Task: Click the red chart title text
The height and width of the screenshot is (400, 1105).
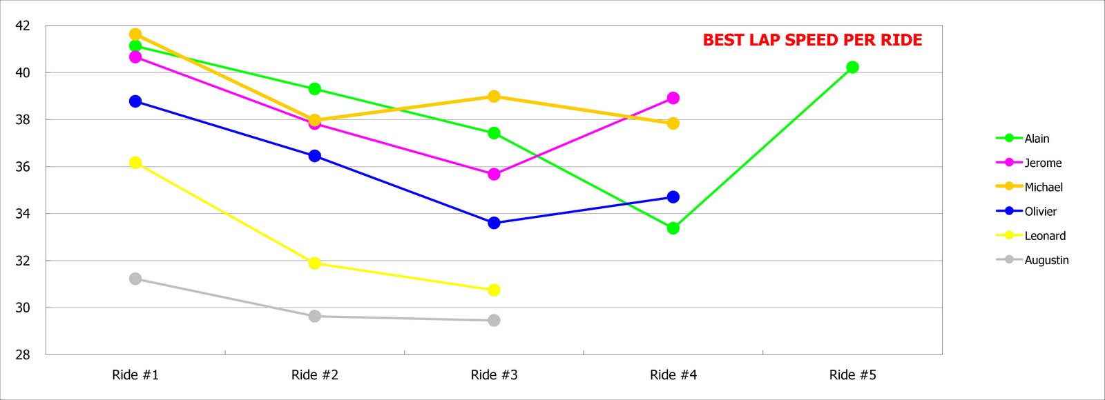Action: coord(812,40)
